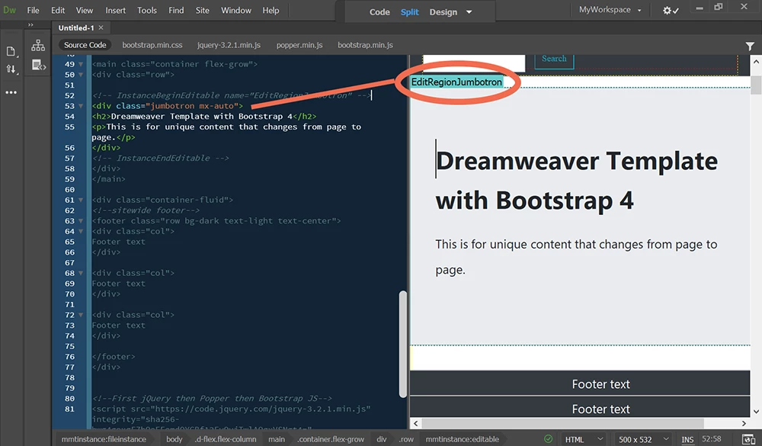Click the Search button in design preview
This screenshot has width=762, height=446.
click(x=554, y=59)
